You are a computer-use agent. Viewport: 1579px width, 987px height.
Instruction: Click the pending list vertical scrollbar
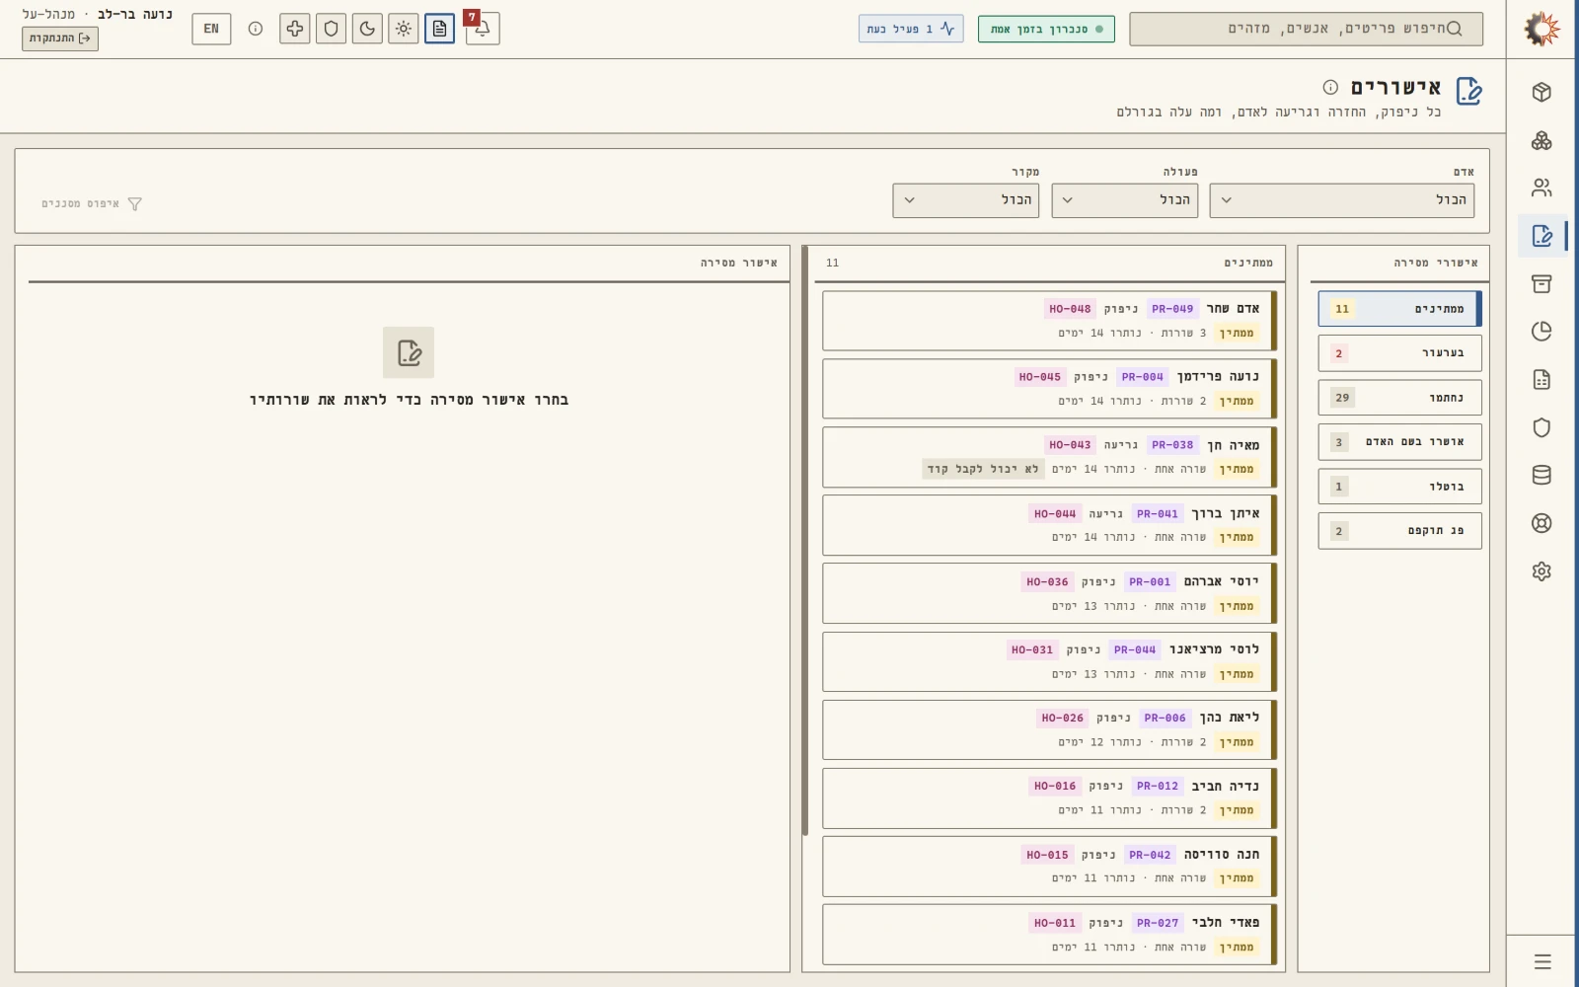[x=805, y=541]
